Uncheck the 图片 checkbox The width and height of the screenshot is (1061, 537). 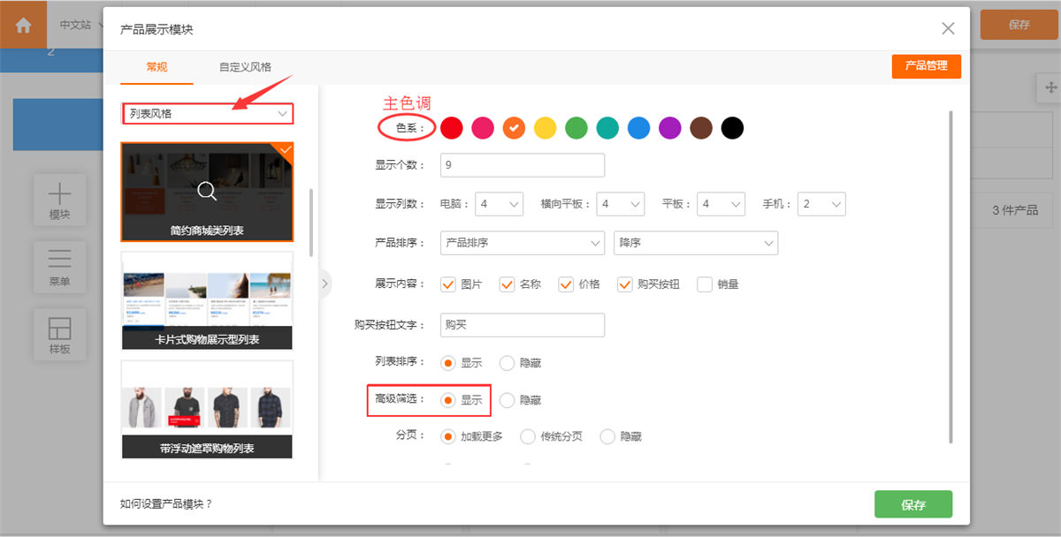[448, 284]
